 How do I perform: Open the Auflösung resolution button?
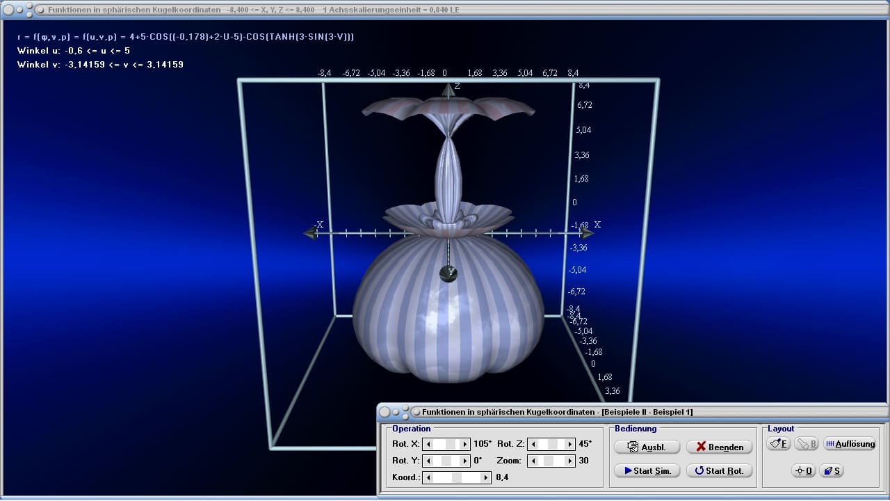coord(850,443)
